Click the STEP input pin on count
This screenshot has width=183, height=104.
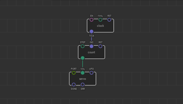point(83,46)
